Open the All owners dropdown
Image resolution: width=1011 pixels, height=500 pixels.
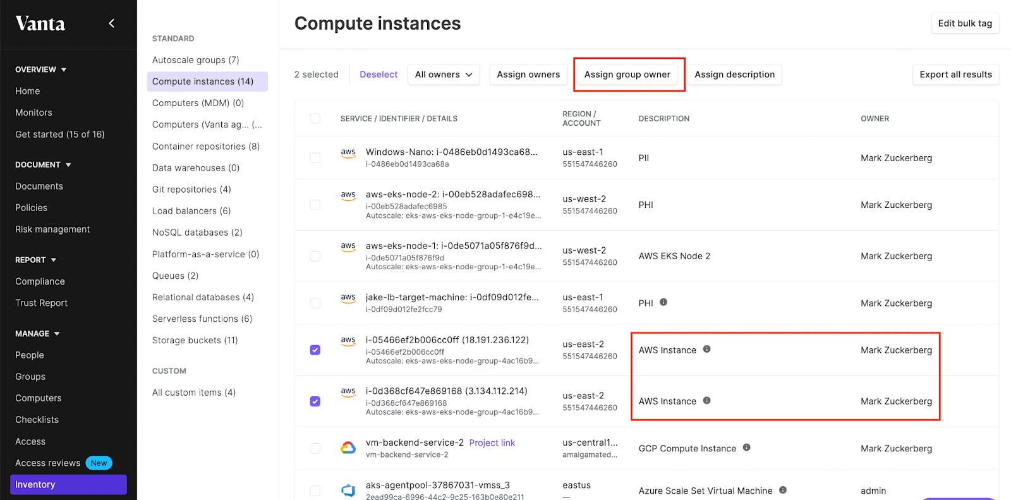[x=444, y=75]
